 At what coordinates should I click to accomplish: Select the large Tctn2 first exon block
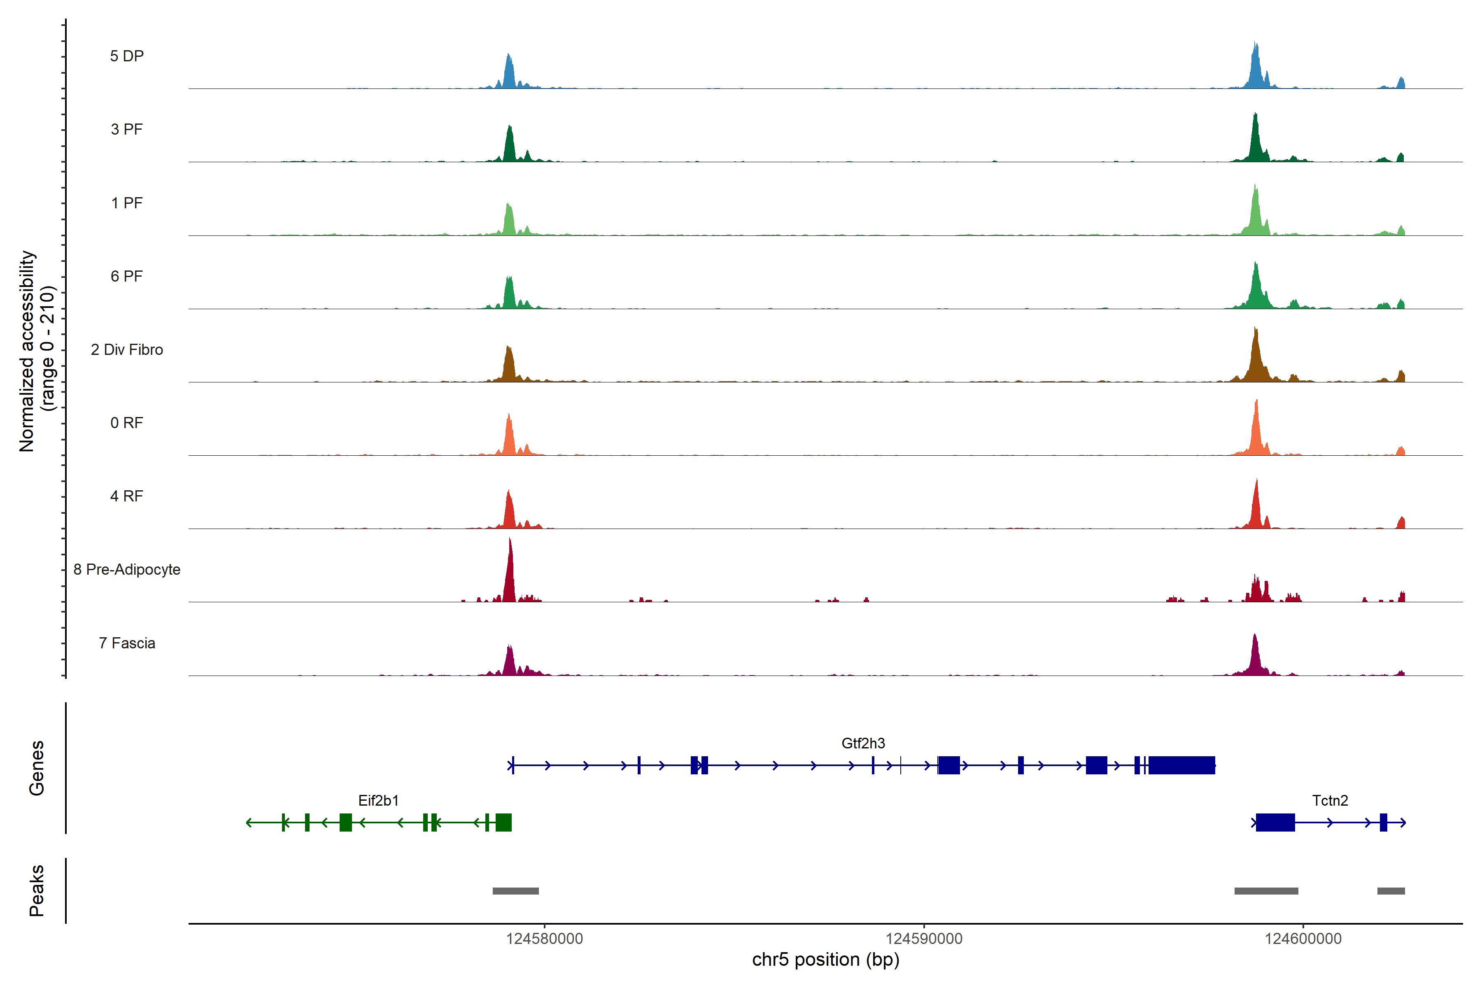(1275, 822)
